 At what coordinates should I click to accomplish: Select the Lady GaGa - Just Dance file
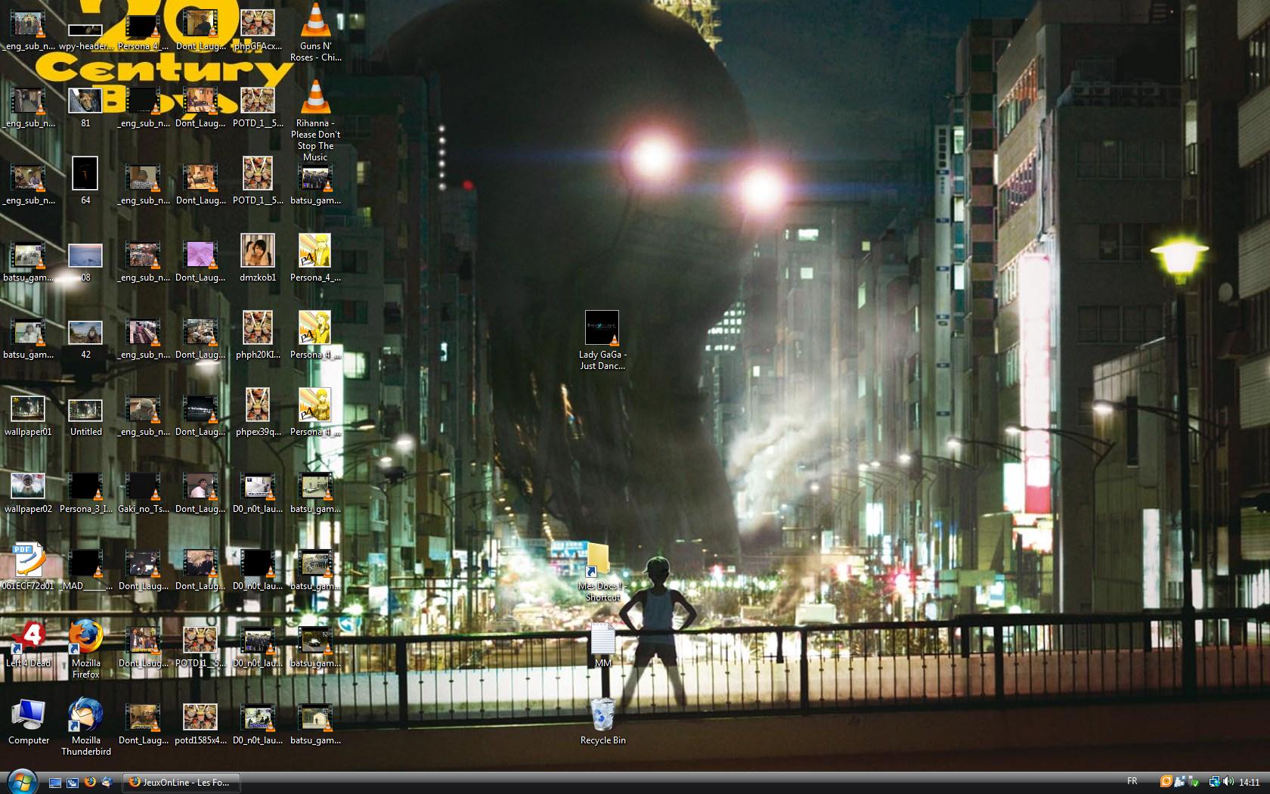(602, 340)
